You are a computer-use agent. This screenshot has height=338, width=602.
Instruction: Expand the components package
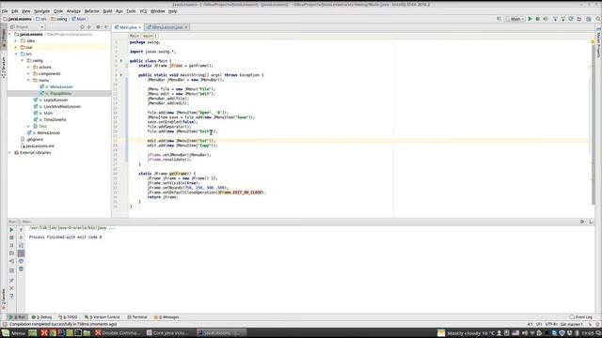pos(28,73)
